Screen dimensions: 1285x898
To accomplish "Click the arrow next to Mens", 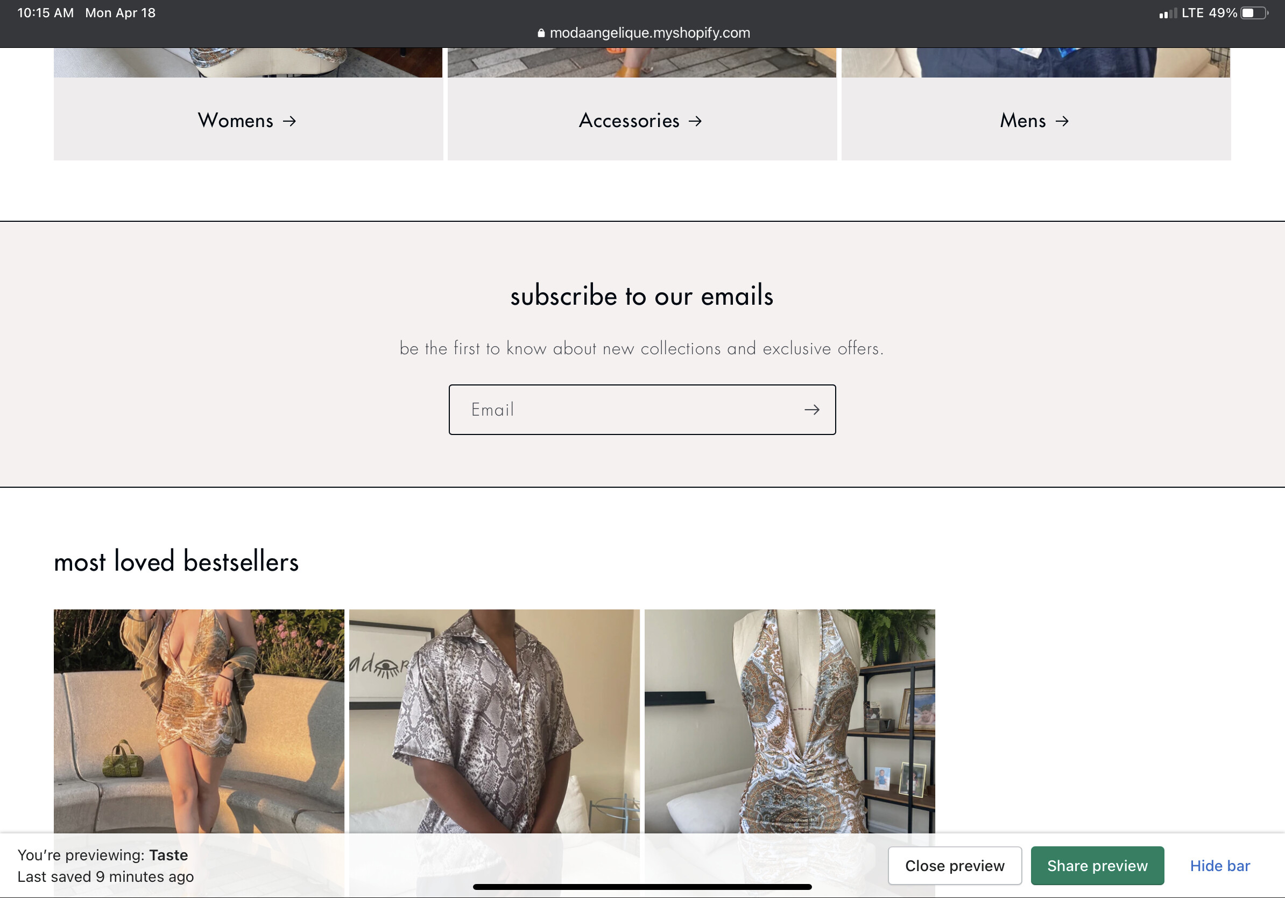I will pos(1062,121).
